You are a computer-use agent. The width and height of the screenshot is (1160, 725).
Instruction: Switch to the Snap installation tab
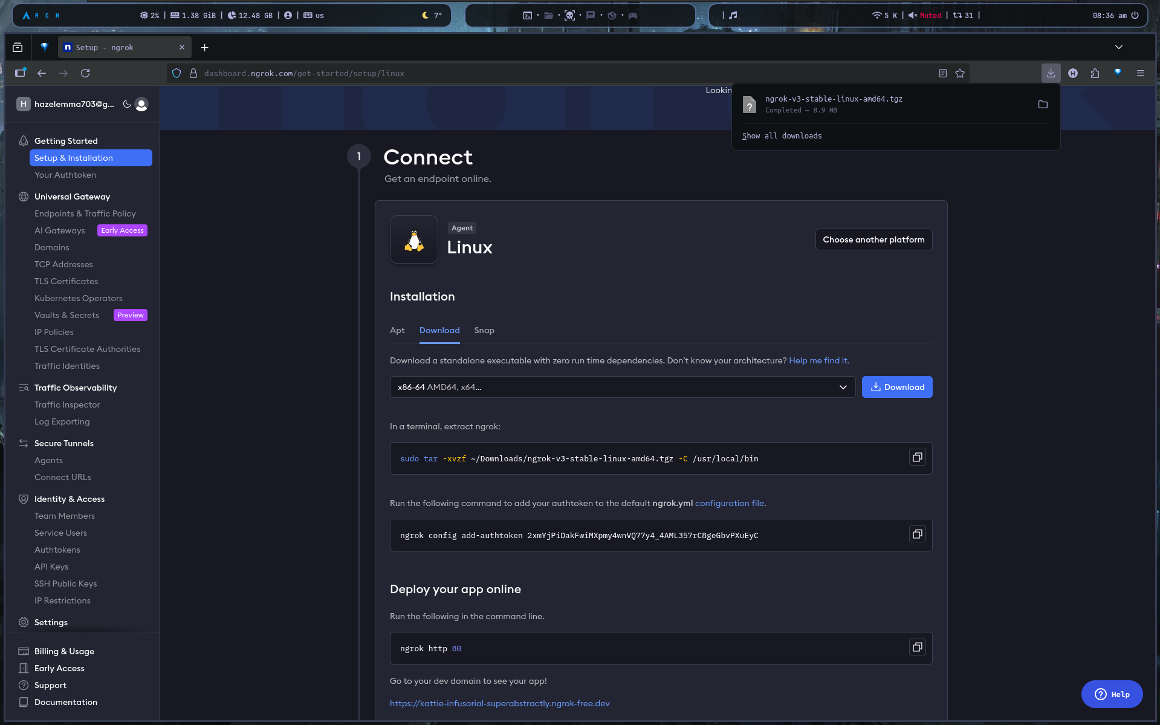pyautogui.click(x=484, y=330)
